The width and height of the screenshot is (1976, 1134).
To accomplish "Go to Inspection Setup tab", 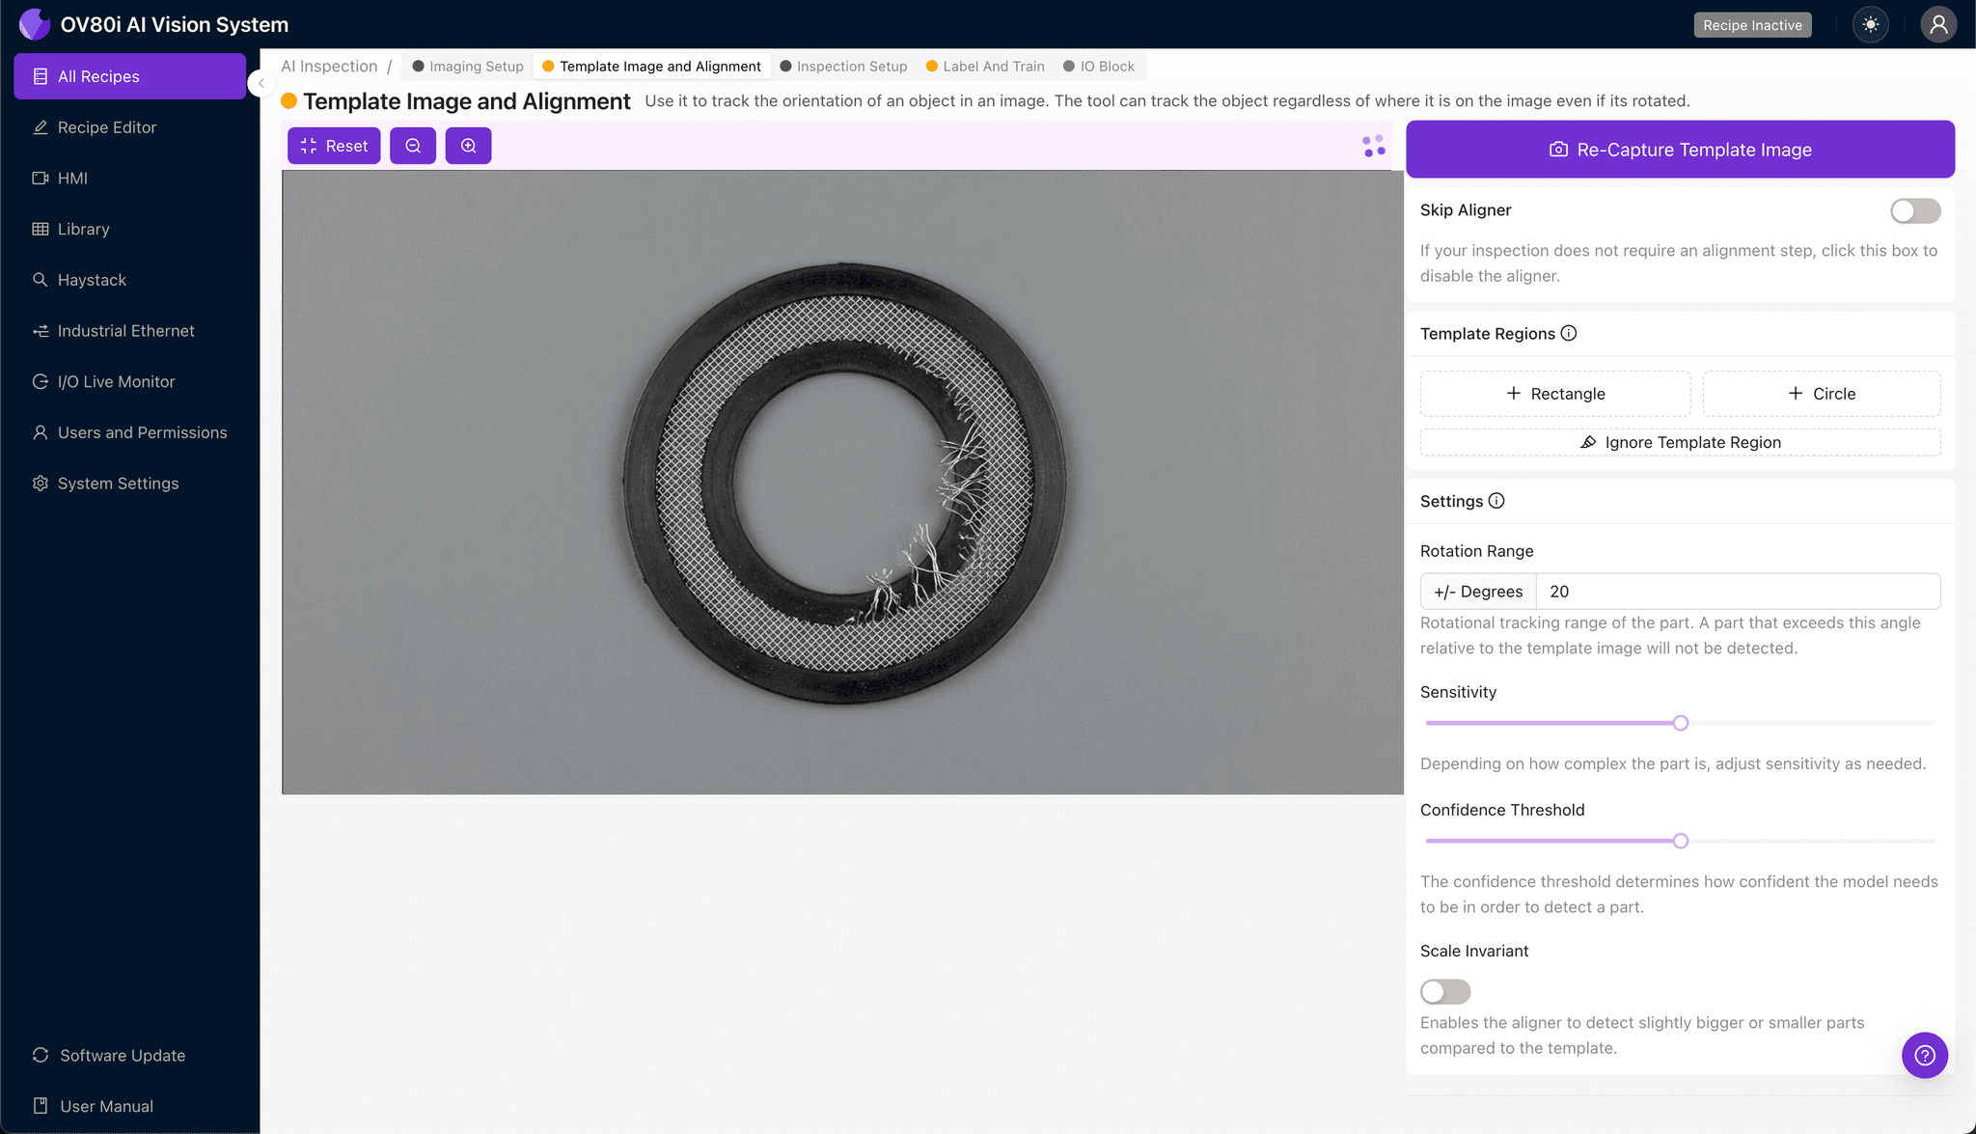I will point(843,67).
